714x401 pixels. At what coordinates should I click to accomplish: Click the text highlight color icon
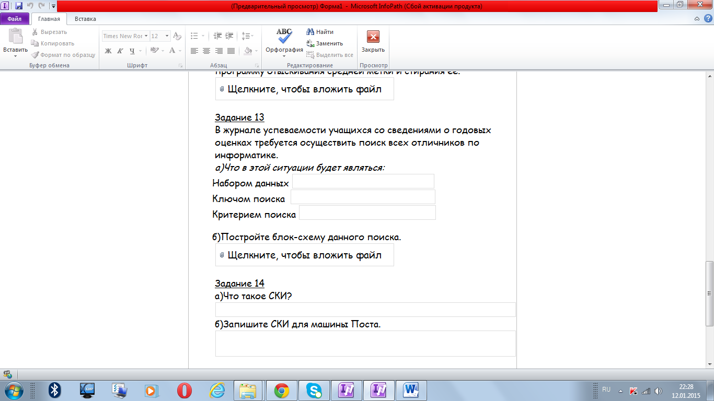pyautogui.click(x=154, y=51)
